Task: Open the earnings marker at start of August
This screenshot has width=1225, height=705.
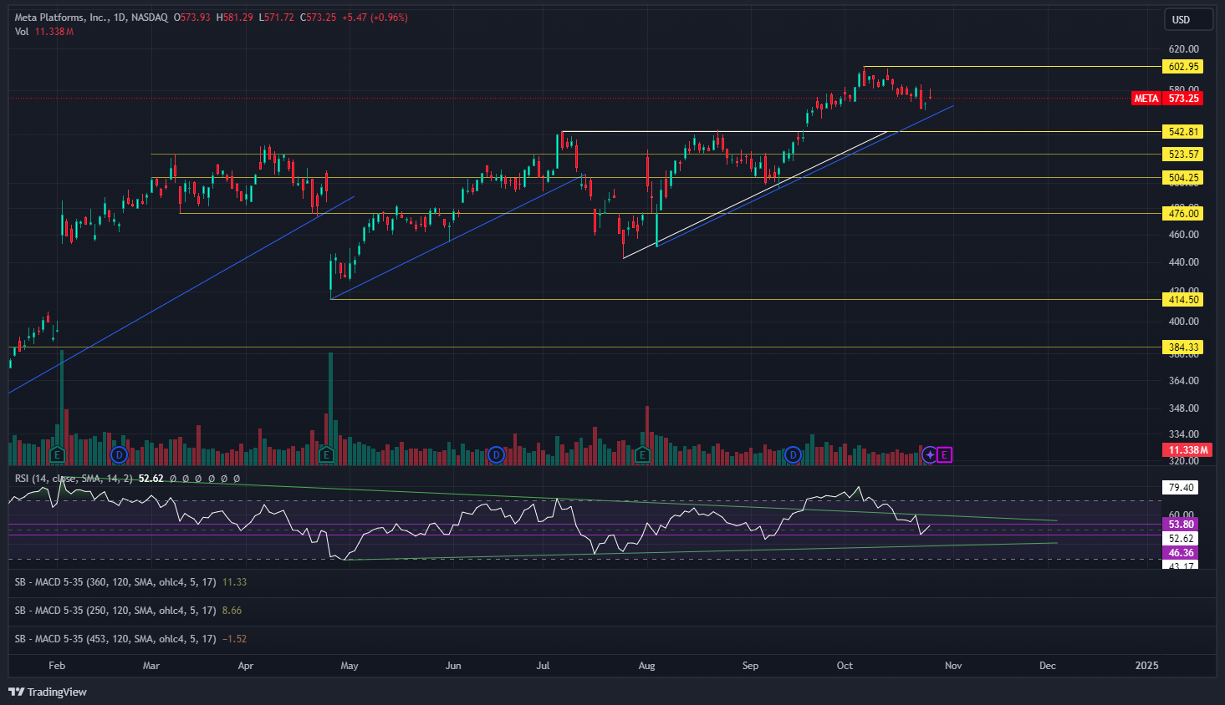Action: click(642, 455)
